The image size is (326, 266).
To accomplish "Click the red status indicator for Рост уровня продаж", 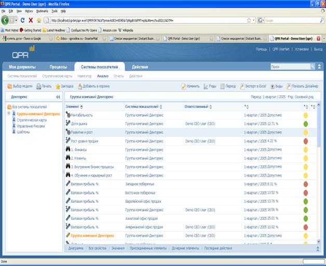I will pos(305,141).
